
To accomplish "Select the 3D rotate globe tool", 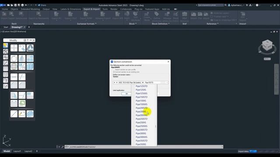I will [x=14, y=66].
